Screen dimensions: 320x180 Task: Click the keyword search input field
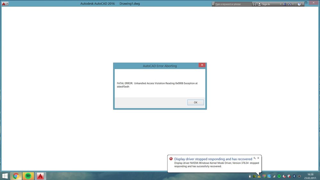[x=233, y=4]
